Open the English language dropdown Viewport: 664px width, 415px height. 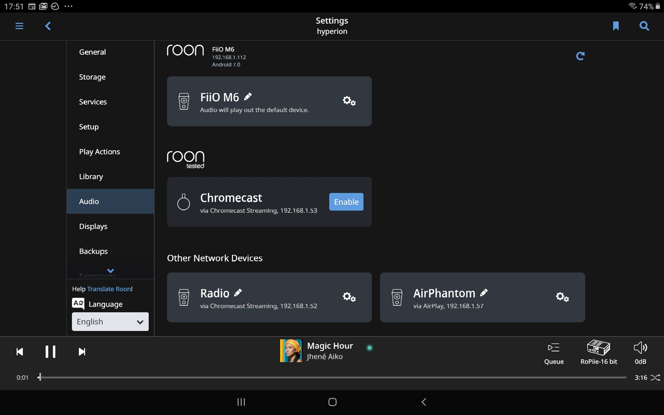(x=110, y=322)
